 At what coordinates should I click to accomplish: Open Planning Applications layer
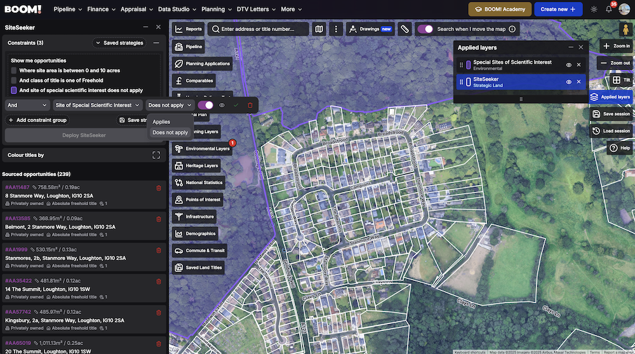[203, 64]
